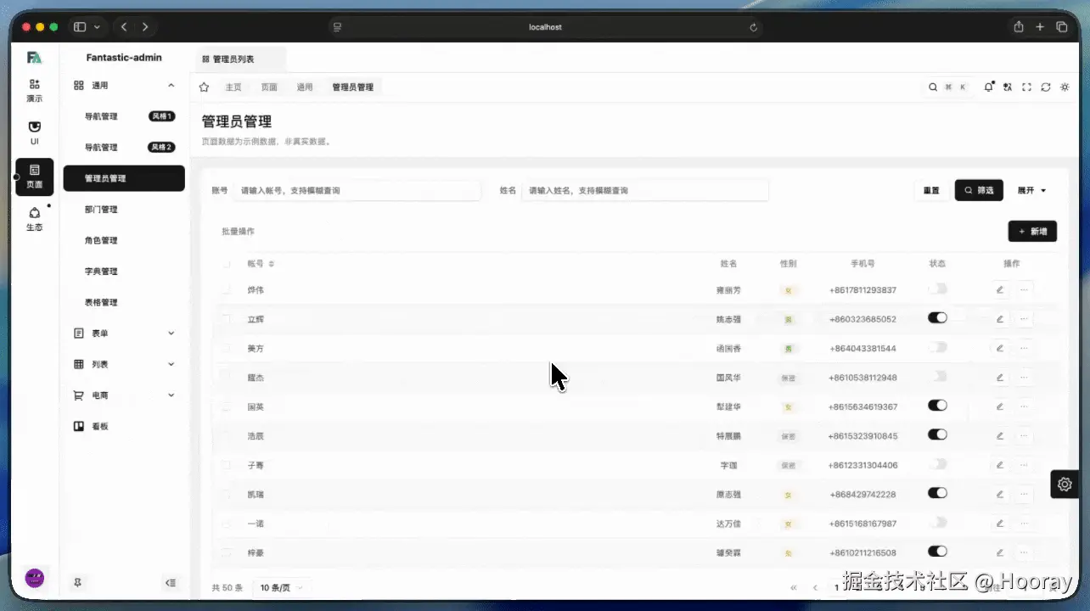This screenshot has width=1090, height=611.
Task: Collapse the 通用 menu group
Action: 124,86
